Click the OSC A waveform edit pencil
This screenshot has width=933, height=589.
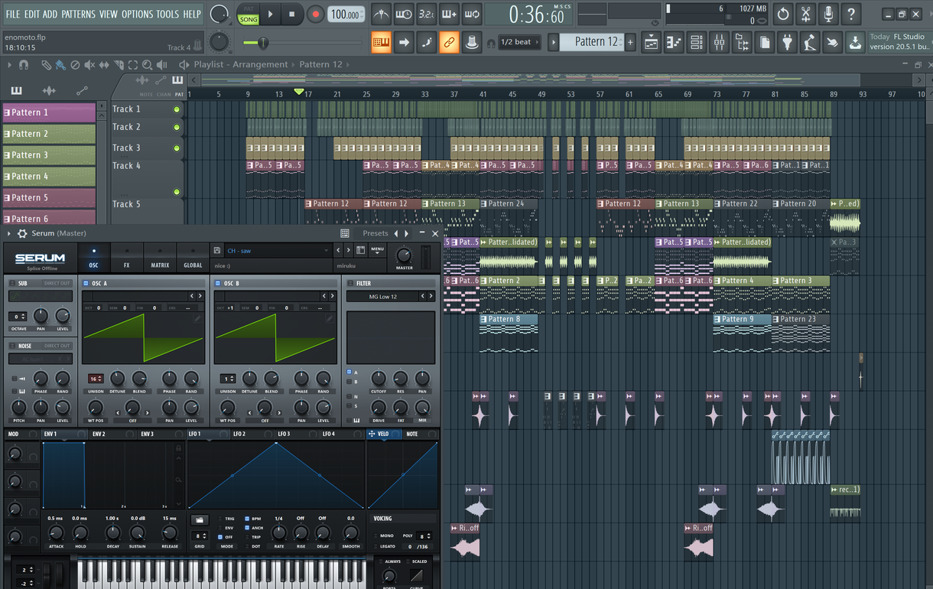coord(198,317)
